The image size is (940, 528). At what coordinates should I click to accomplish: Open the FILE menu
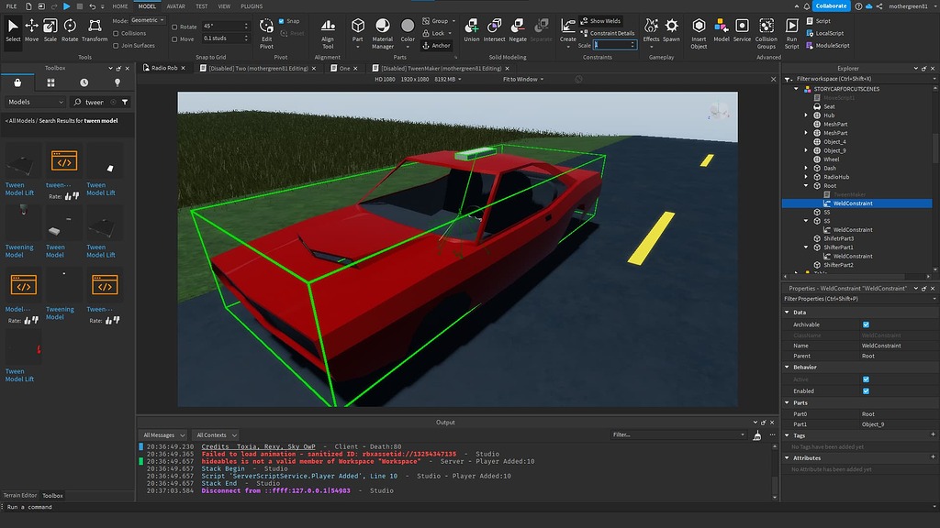coord(12,5)
